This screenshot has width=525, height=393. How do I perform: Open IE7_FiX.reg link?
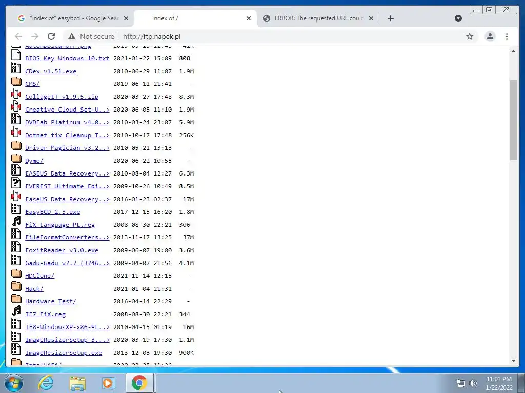click(x=45, y=314)
